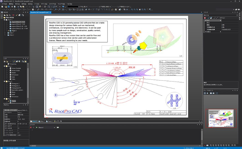This screenshot has width=242, height=149.
Task: Click the red delete X in the drawing panel
Action: tap(13, 15)
